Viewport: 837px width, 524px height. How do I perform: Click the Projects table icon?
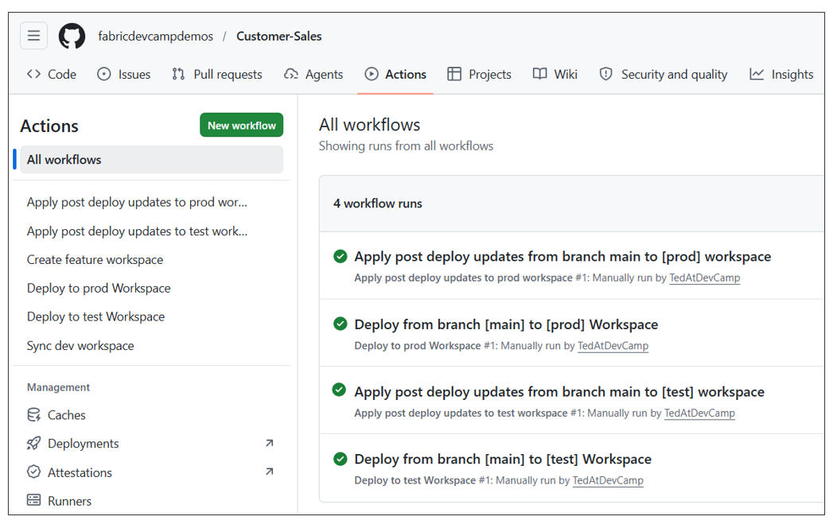coord(454,74)
